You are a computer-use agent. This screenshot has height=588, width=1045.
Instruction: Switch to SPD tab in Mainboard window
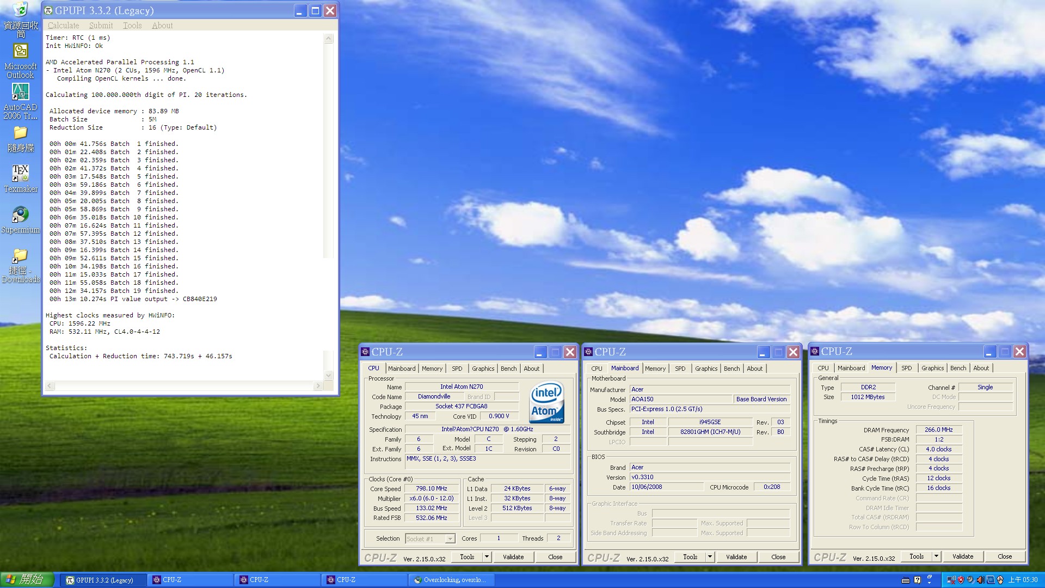coord(680,369)
